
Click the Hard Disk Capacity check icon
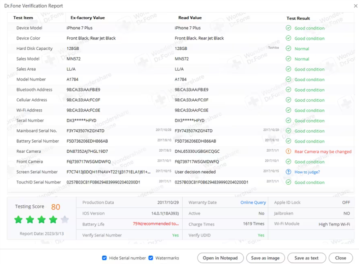click(288, 48)
